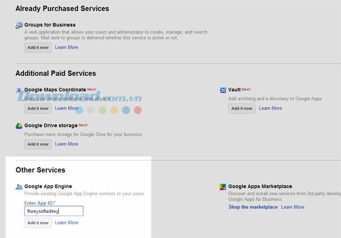Open Learn More for Google Drive storage
Image resolution: width=341 pixels, height=238 pixels.
click(x=66, y=144)
